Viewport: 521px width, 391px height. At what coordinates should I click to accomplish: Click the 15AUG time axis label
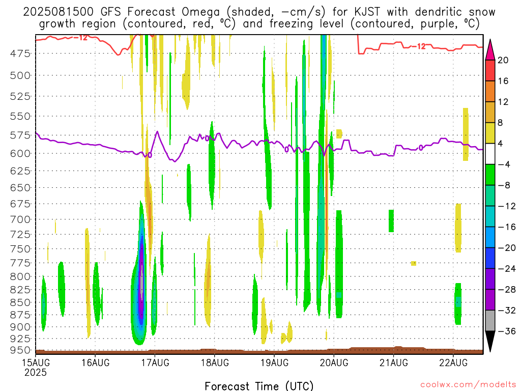(36, 362)
